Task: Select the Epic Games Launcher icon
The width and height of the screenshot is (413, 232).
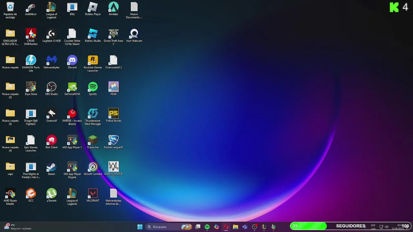Action: tap(31, 143)
